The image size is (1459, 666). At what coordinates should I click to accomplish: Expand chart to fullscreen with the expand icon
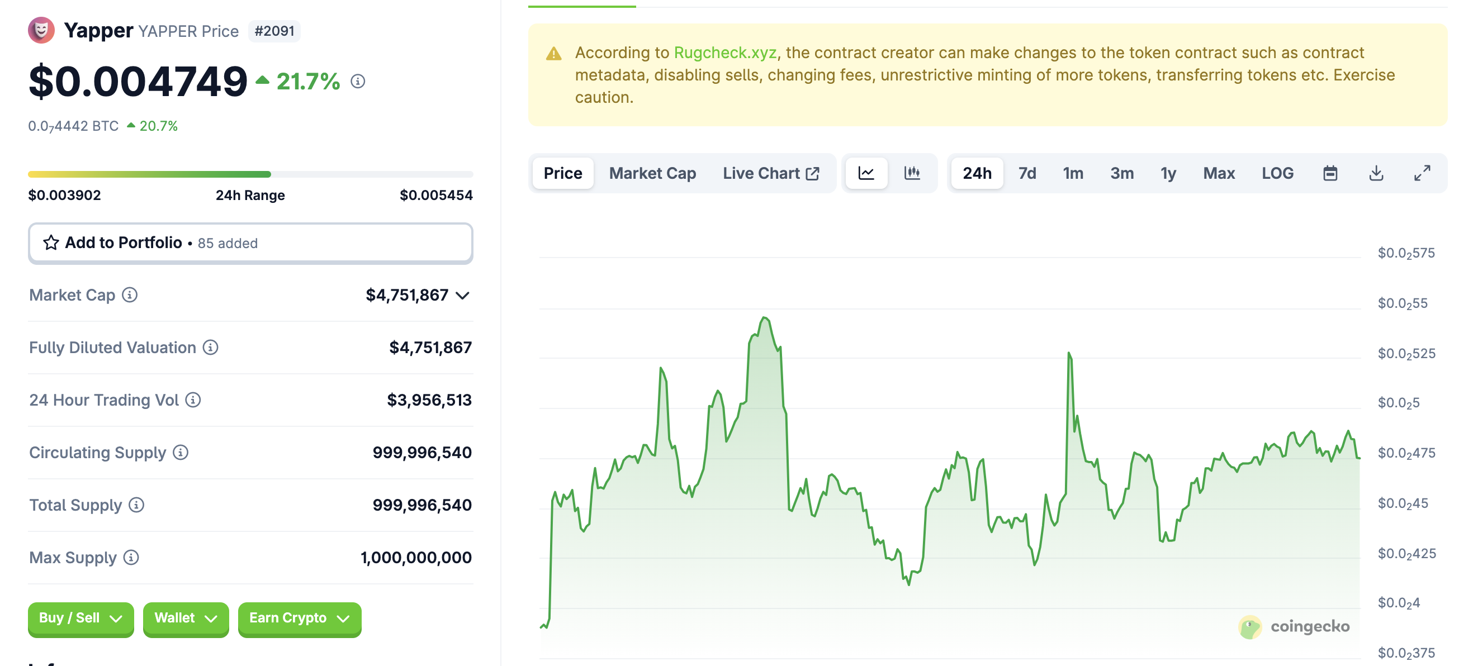(x=1423, y=173)
